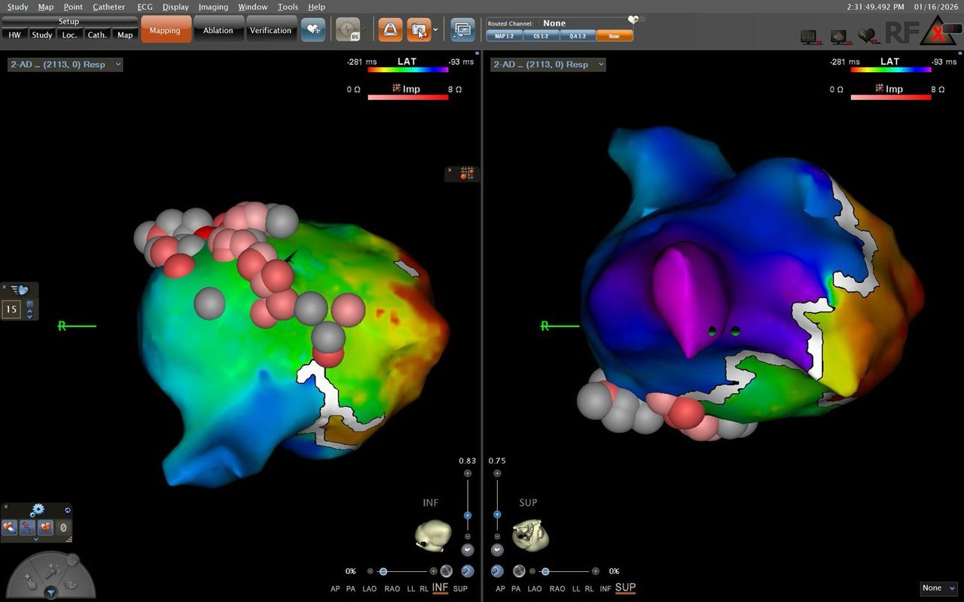Click the left view transparency slider handle
The image size is (964, 602).
[383, 571]
